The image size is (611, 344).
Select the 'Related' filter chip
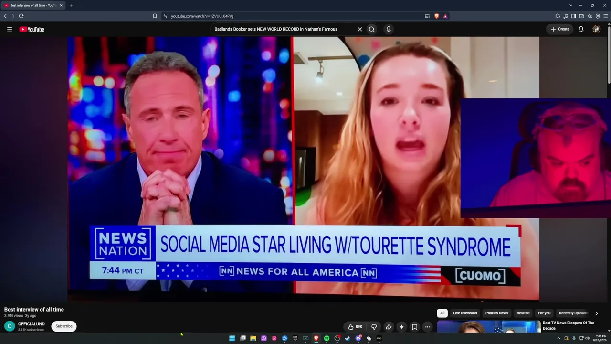click(523, 313)
